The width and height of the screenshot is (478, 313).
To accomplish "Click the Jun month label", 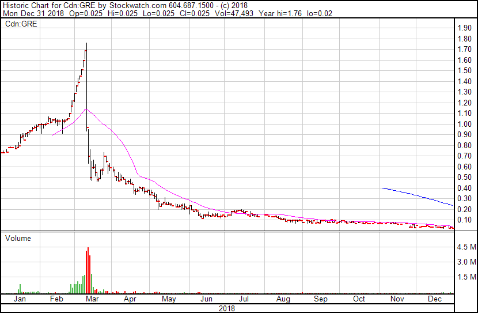I will coord(206,299).
